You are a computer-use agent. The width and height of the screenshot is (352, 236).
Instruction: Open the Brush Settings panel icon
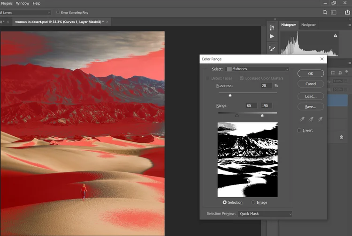tap(272, 48)
